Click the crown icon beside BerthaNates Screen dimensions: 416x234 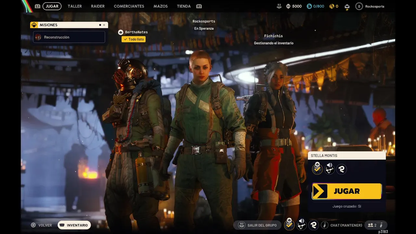[x=121, y=32]
